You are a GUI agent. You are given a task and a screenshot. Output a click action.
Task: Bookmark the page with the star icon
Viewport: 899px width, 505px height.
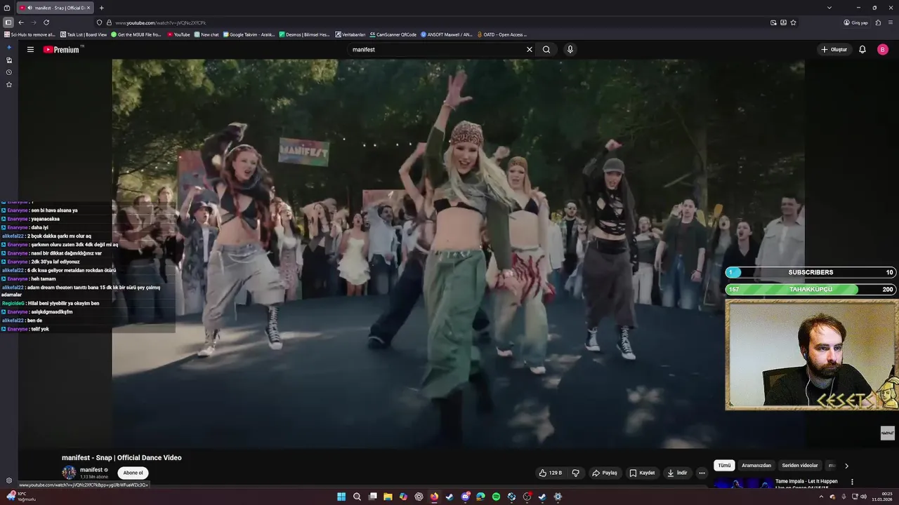tap(794, 22)
